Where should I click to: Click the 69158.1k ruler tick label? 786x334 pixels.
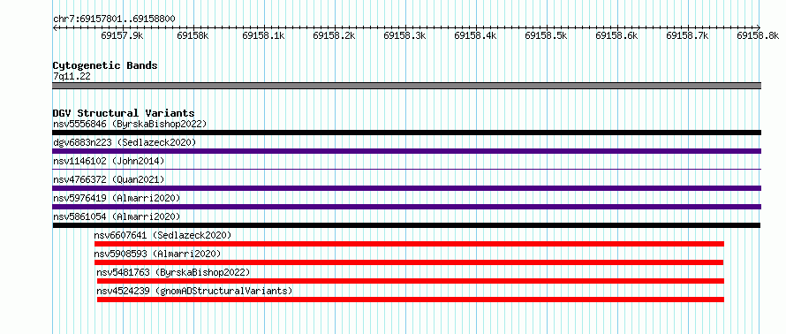264,35
